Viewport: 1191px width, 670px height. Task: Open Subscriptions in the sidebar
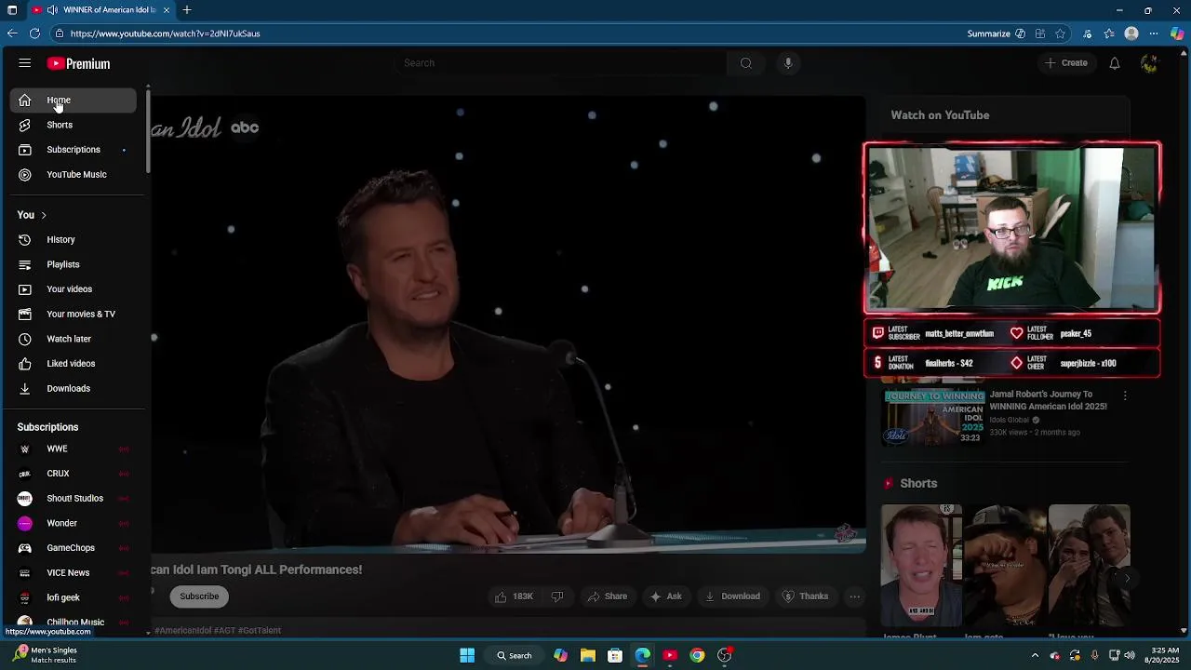click(74, 150)
